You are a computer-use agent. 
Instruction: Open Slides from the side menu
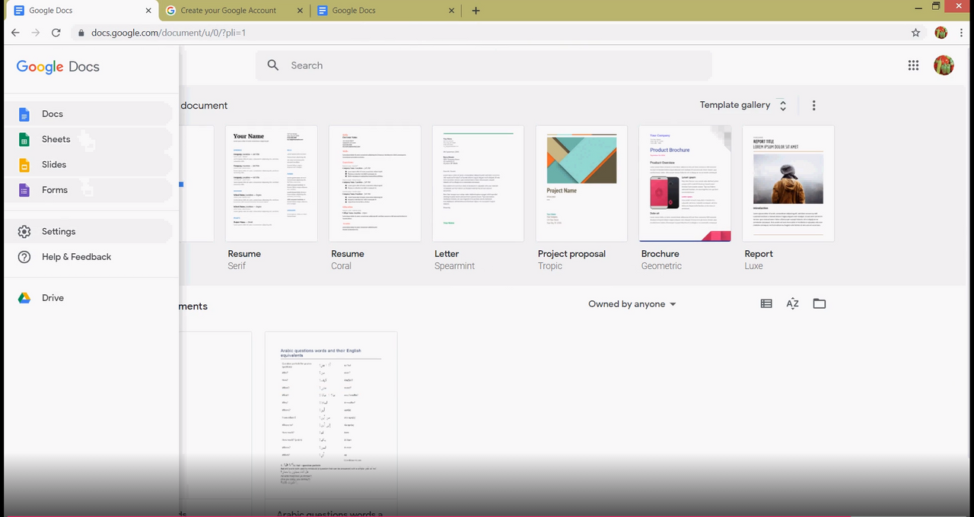coord(88,164)
